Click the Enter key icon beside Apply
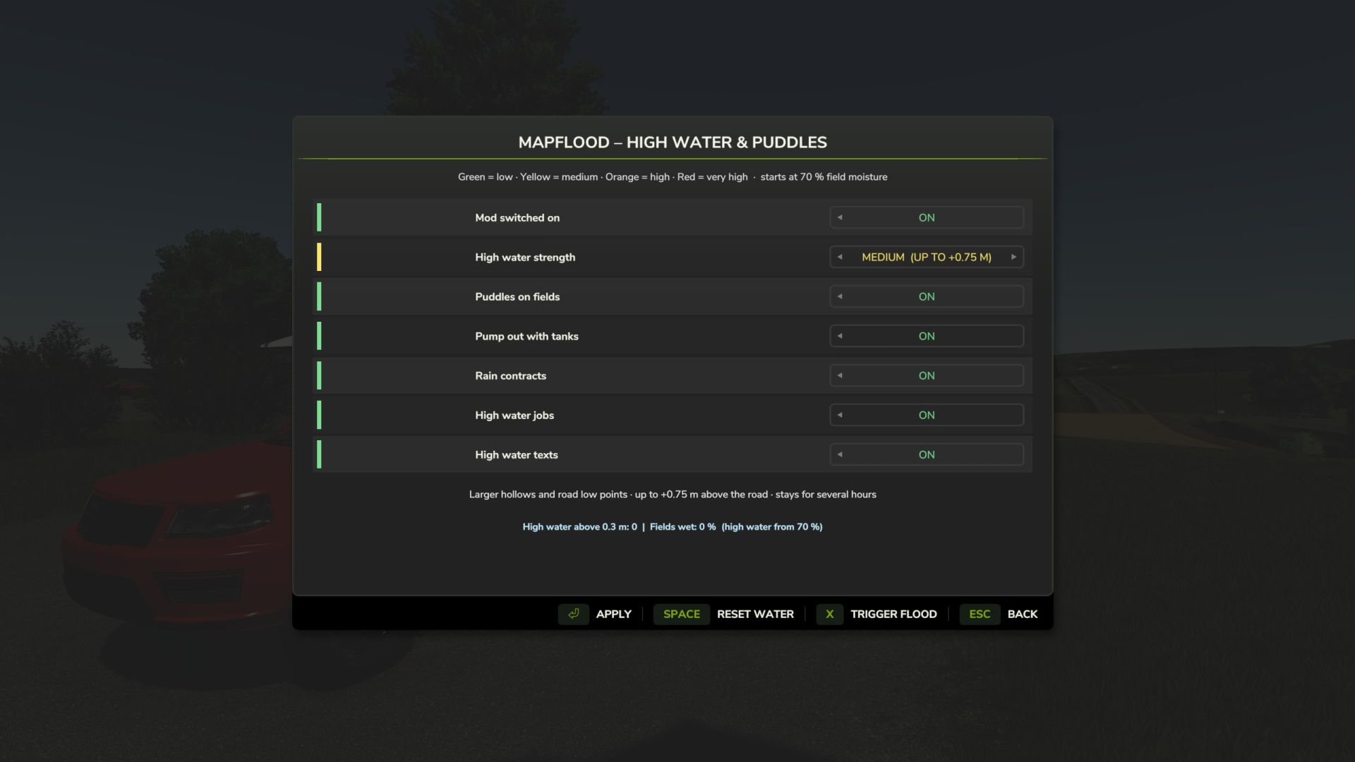 tap(573, 614)
